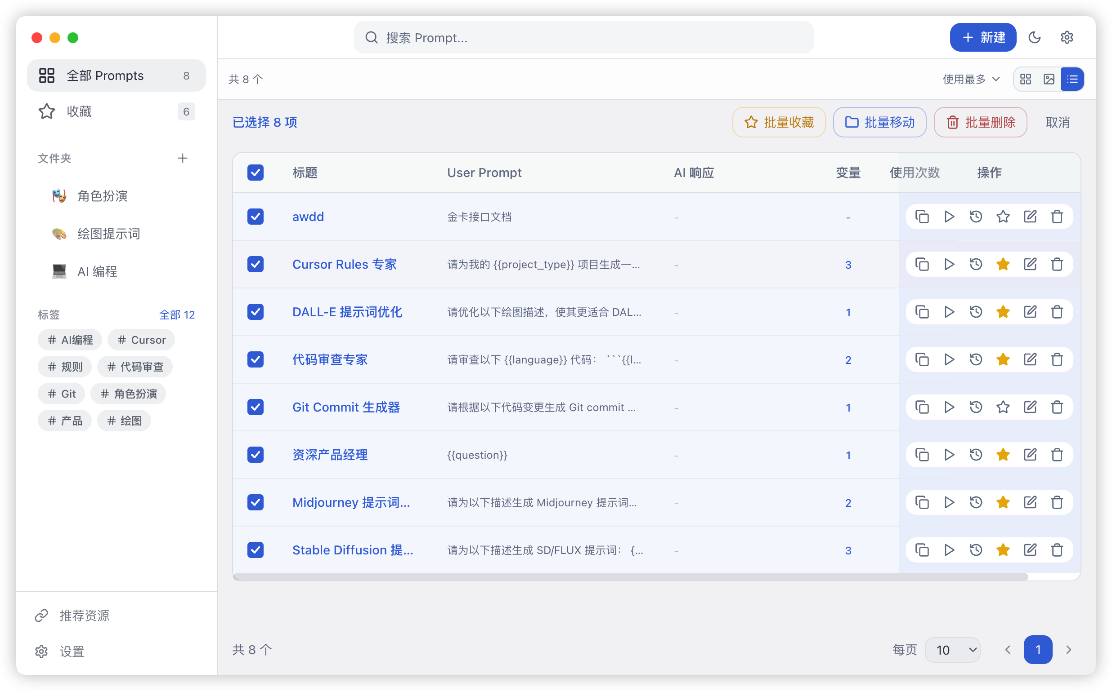Switch to image card view
This screenshot has width=1112, height=691.
pos(1049,79)
